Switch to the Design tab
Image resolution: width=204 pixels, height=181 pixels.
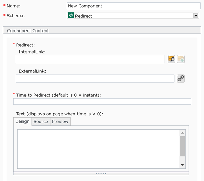tap(22, 121)
